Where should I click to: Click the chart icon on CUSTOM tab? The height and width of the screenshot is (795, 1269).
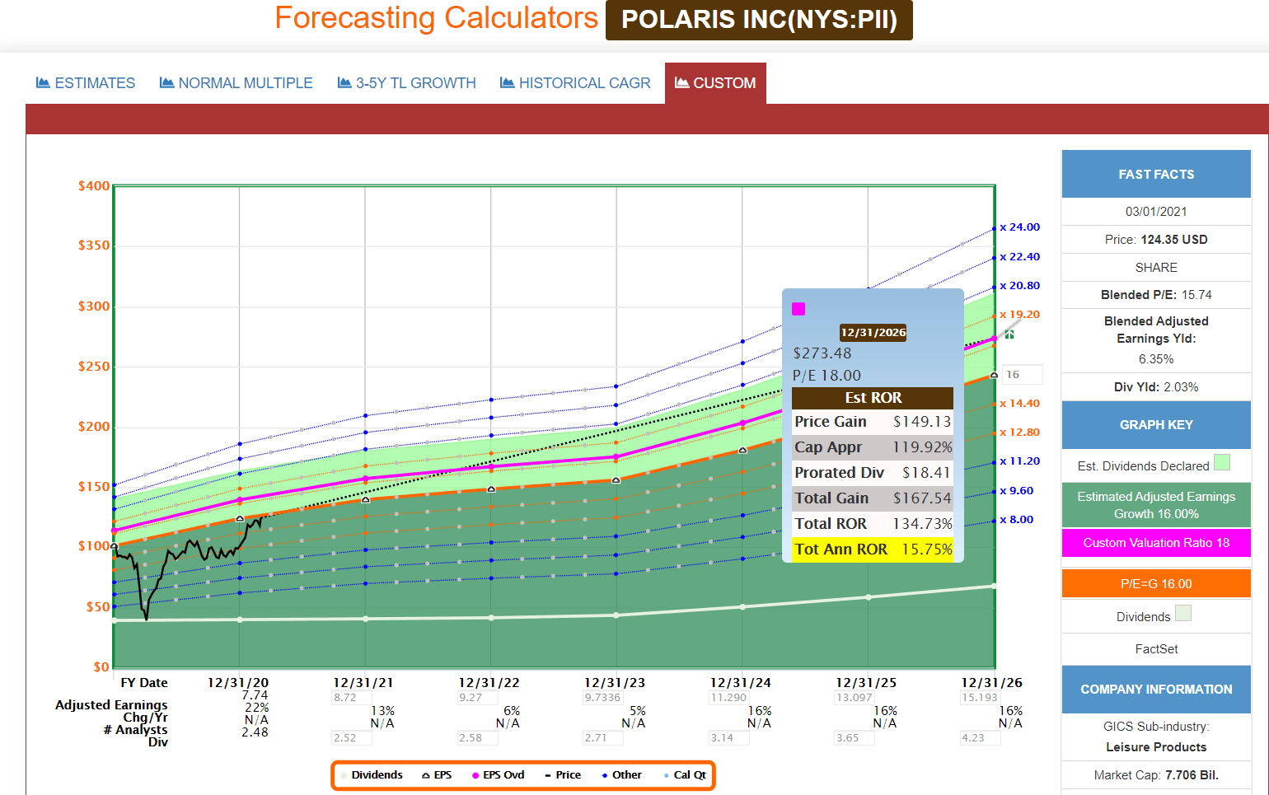coord(681,82)
